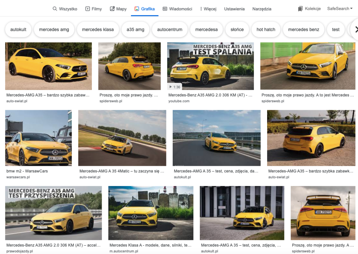This screenshot has width=358, height=254.
Task: Open the SafeSearch dropdown
Action: click(x=340, y=8)
